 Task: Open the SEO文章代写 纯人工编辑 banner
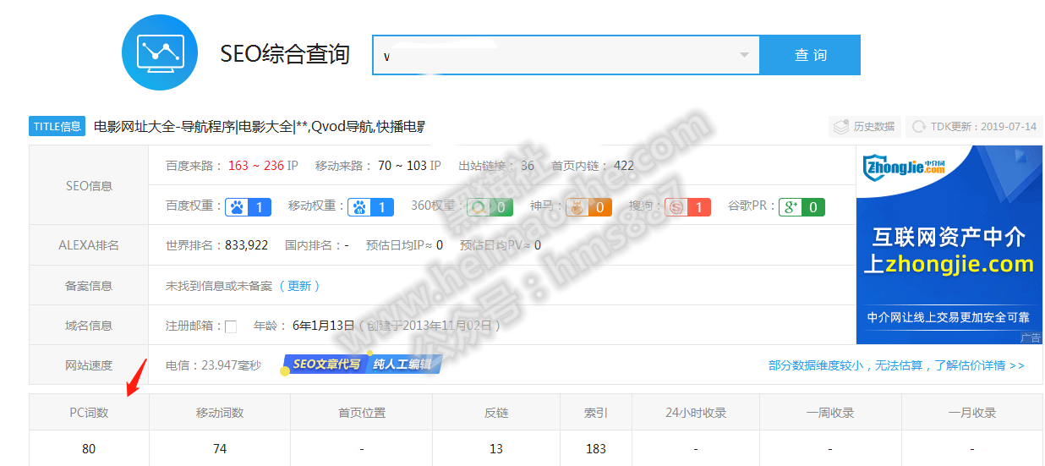(362, 365)
